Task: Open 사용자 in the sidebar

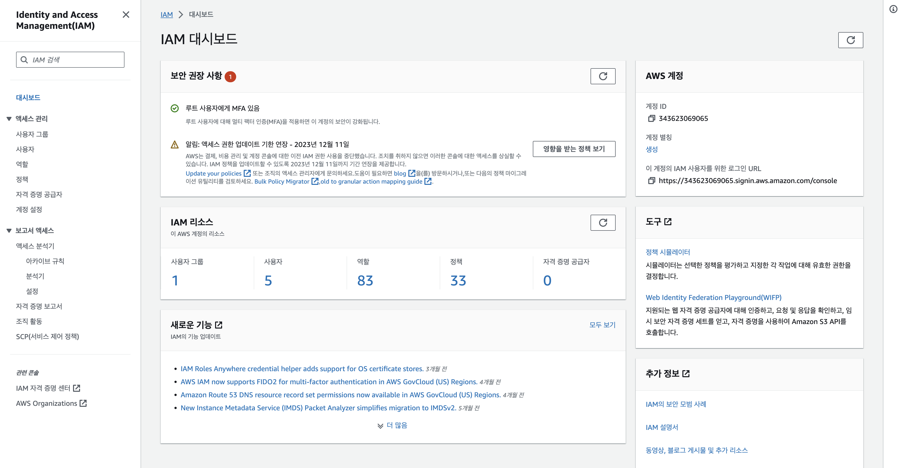Action: (x=25, y=149)
